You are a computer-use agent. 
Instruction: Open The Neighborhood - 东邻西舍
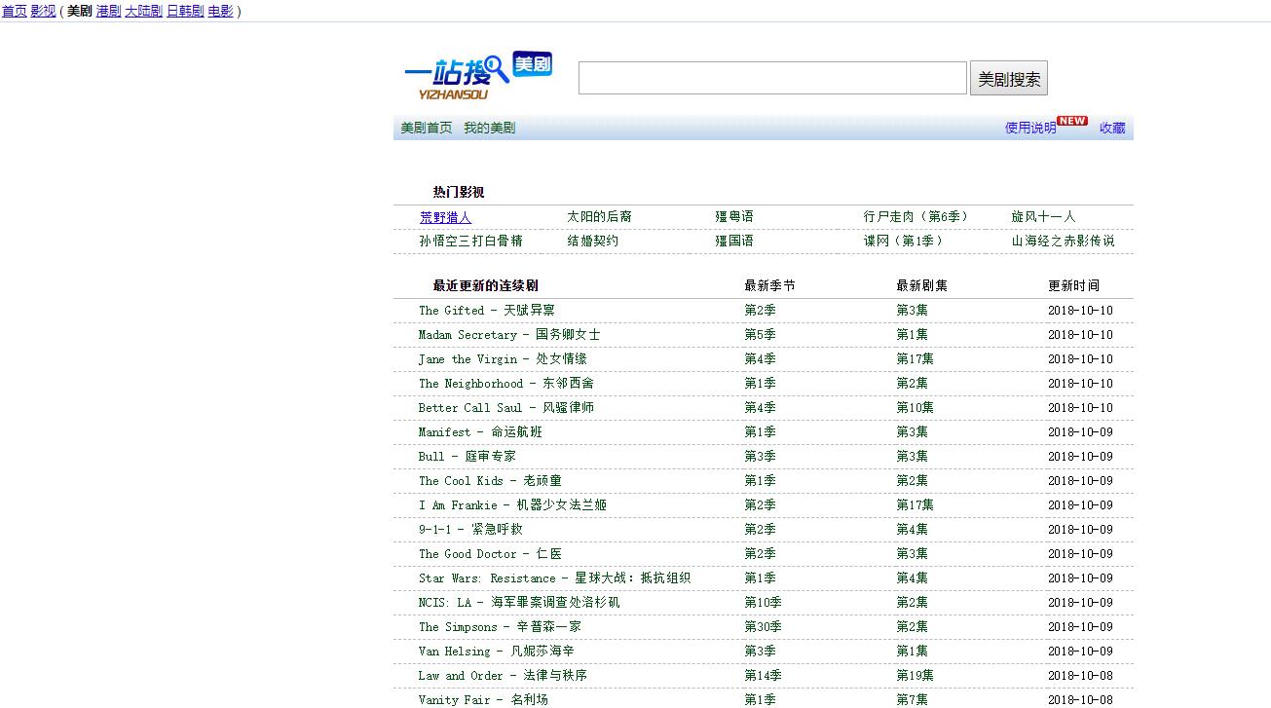(506, 384)
